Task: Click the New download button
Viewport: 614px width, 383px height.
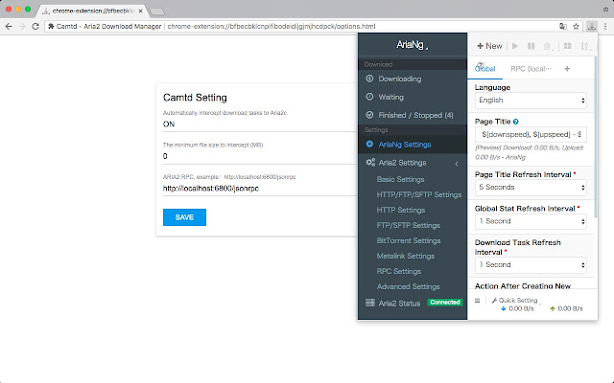Action: click(489, 46)
